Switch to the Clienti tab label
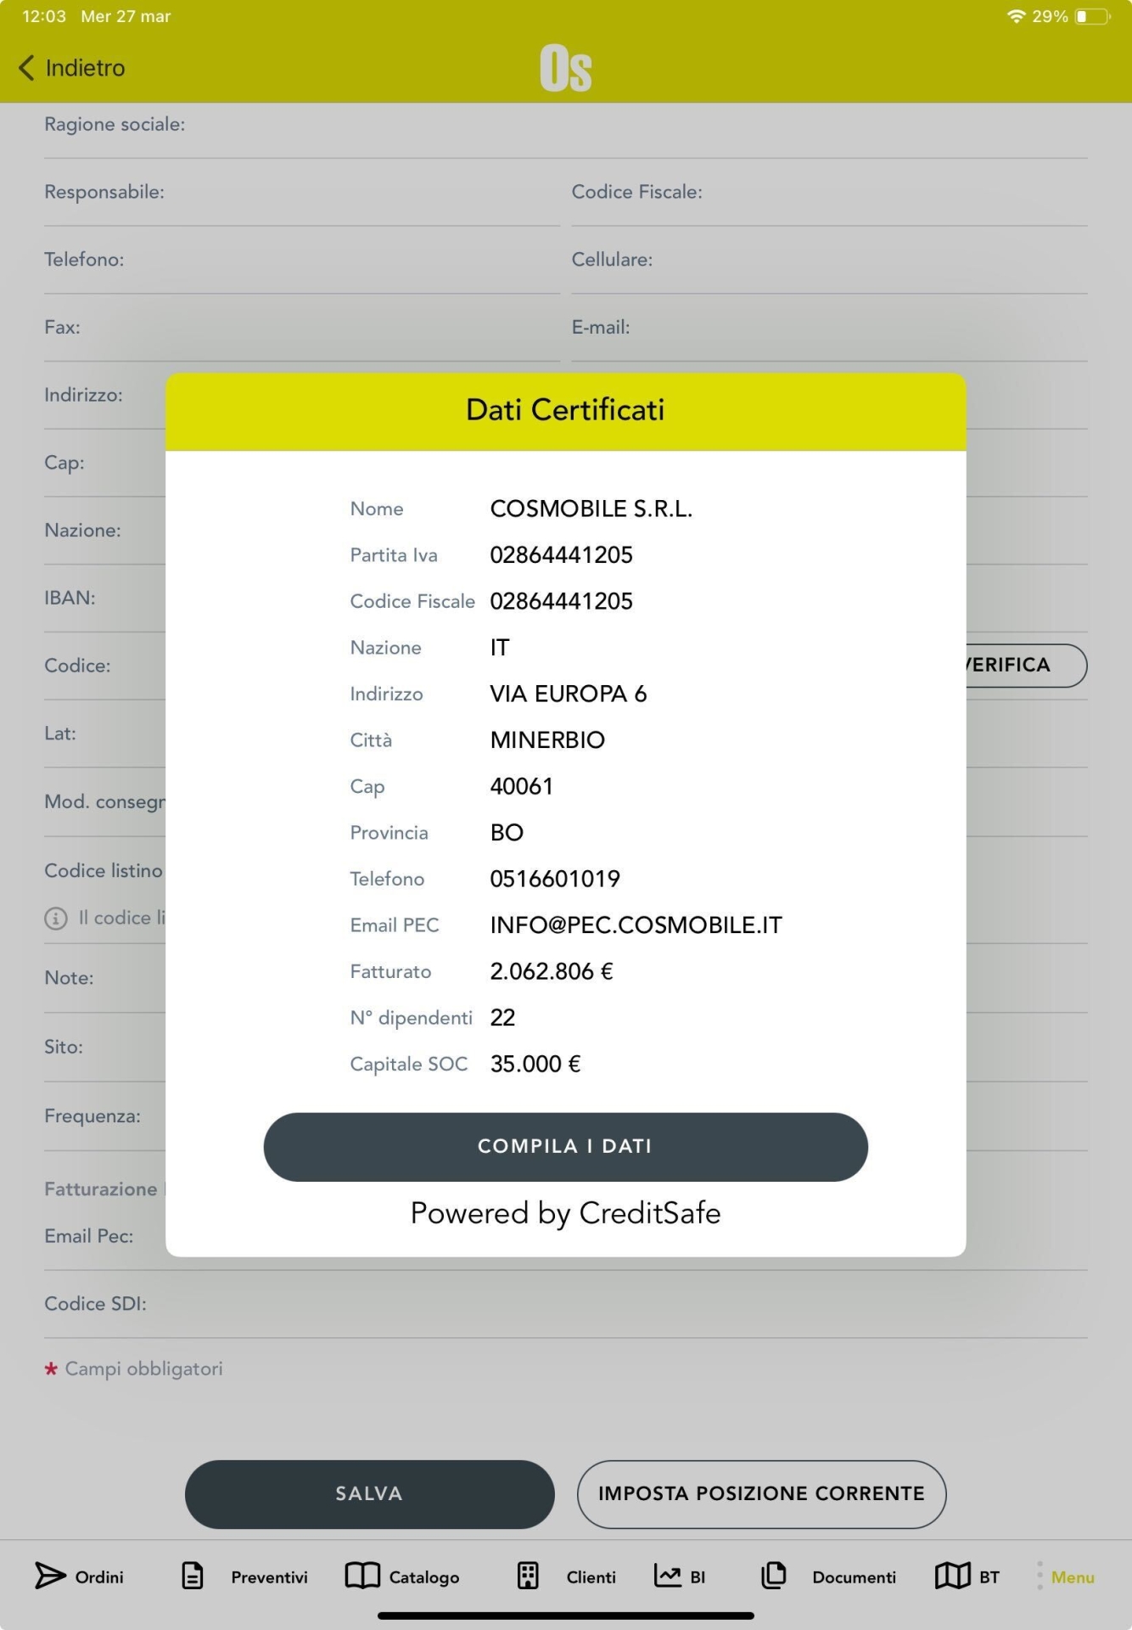 tap(591, 1577)
